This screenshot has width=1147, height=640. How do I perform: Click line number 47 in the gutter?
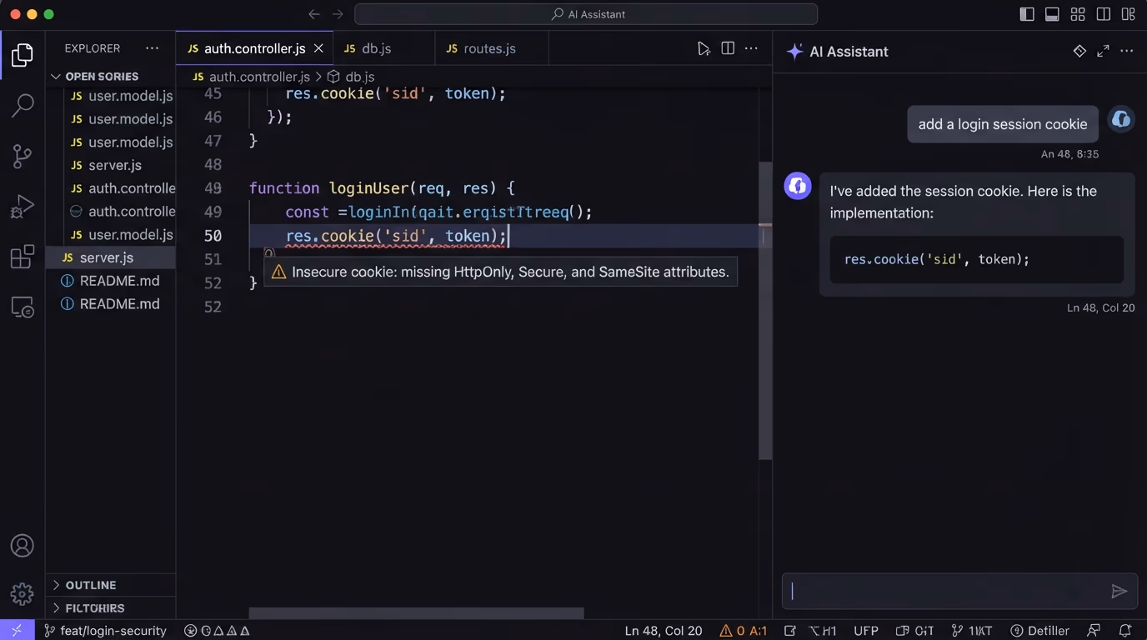pyautogui.click(x=213, y=141)
